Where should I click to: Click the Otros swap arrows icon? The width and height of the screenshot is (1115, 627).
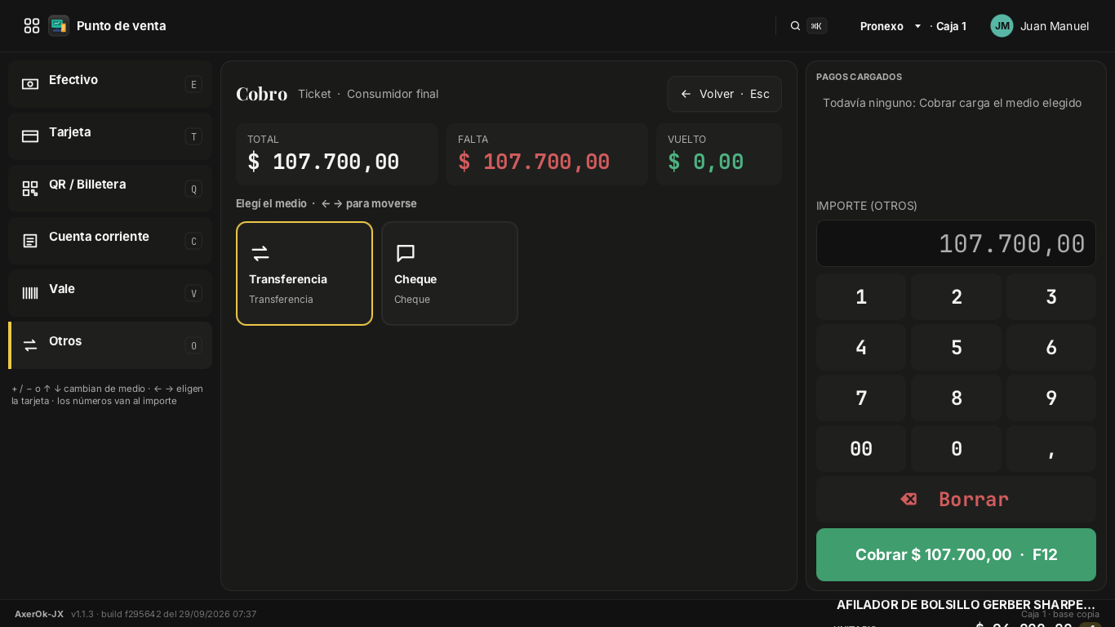pos(30,345)
